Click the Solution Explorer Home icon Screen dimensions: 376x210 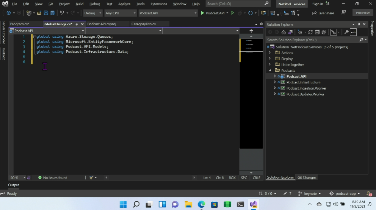point(284,32)
